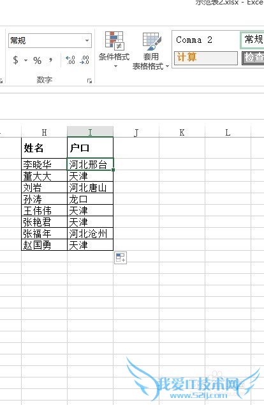Select cell containing 张艳君

[44, 222]
